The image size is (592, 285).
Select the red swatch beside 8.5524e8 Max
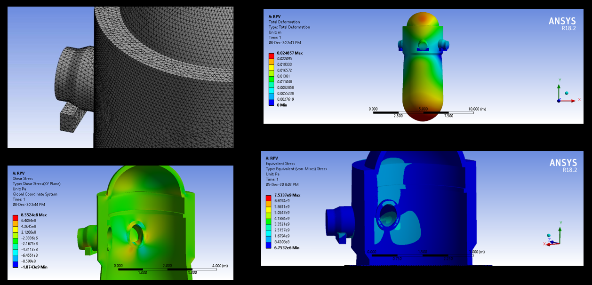15,218
